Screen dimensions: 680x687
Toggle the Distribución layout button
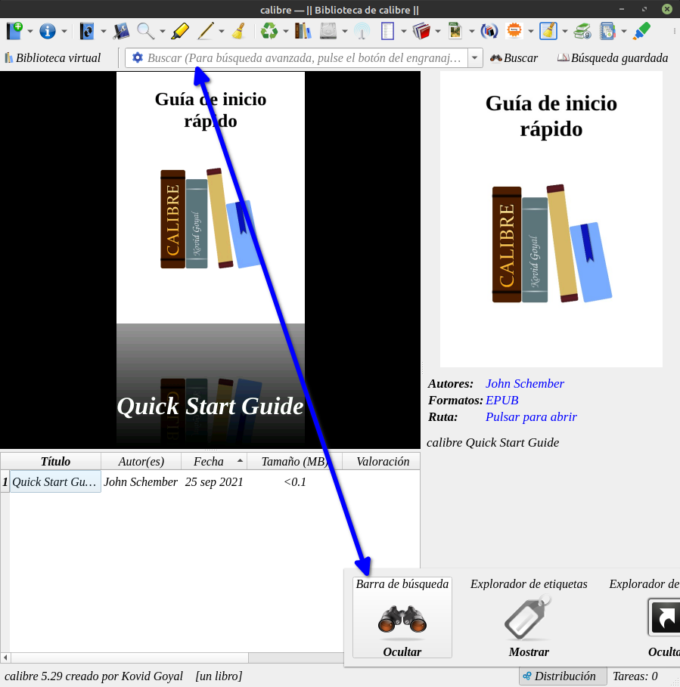(563, 676)
